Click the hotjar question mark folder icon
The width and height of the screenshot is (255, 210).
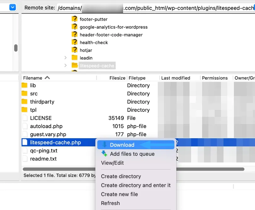coord(75,50)
